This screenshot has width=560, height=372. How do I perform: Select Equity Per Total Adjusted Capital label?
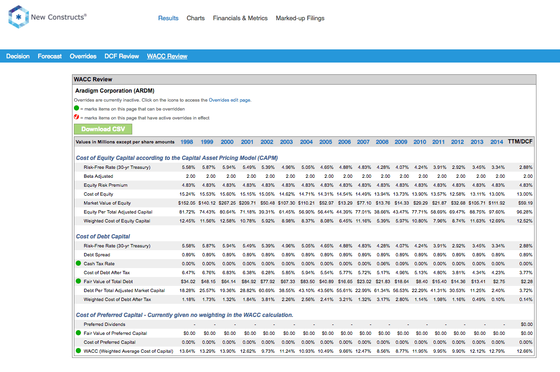point(118,212)
